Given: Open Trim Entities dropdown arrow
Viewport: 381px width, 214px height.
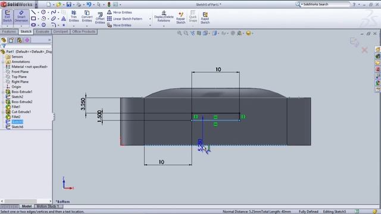Looking at the screenshot, I should tap(74, 26).
